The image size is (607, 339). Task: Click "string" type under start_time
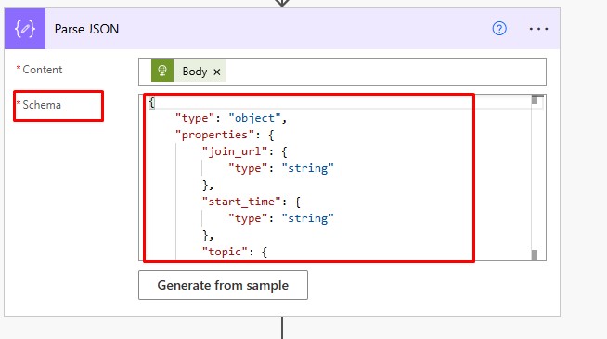pyautogui.click(x=307, y=218)
